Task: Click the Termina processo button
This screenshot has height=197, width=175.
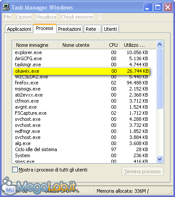Action: pos(143,171)
